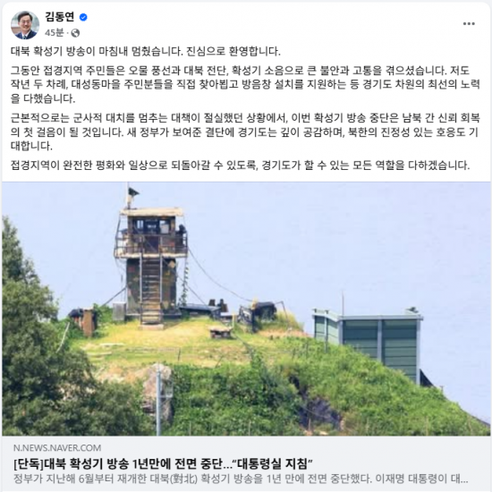Click paragraph beginning 근본적으로는 군사적 대치를
The width and height of the screenshot is (492, 492).
[245, 131]
